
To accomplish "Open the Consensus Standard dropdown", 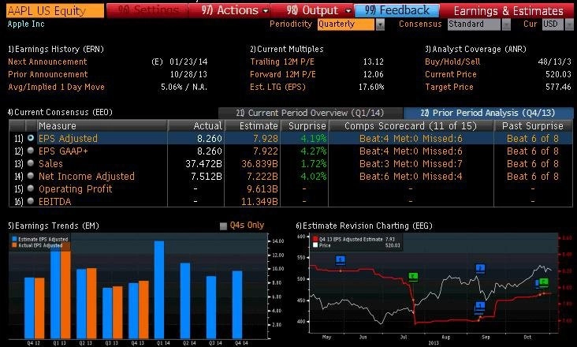I will point(506,24).
